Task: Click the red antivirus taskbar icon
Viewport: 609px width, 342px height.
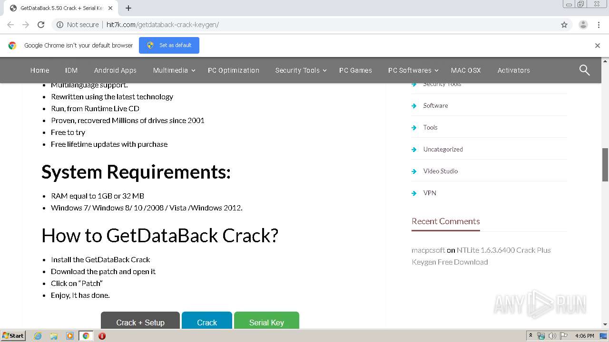Action: coord(102,336)
